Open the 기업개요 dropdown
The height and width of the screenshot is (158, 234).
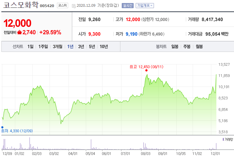[x=144, y=5]
